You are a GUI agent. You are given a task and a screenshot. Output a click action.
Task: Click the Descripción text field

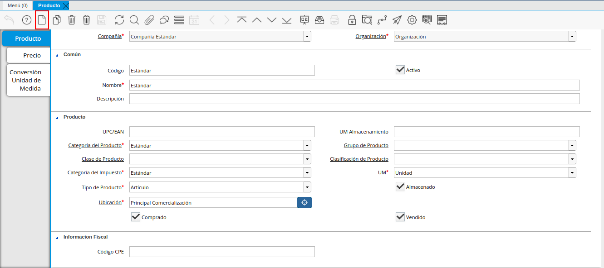pyautogui.click(x=354, y=99)
